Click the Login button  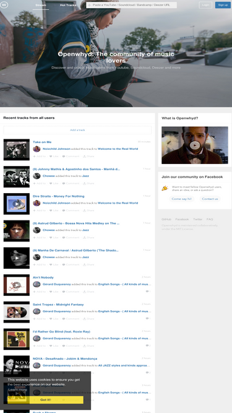coord(205,5)
